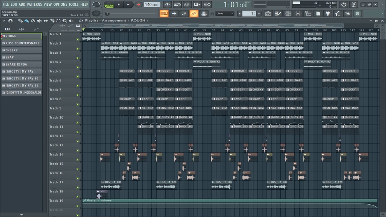The image size is (386, 217).
Task: Open the playlist magnet snap options
Action: tap(10, 21)
